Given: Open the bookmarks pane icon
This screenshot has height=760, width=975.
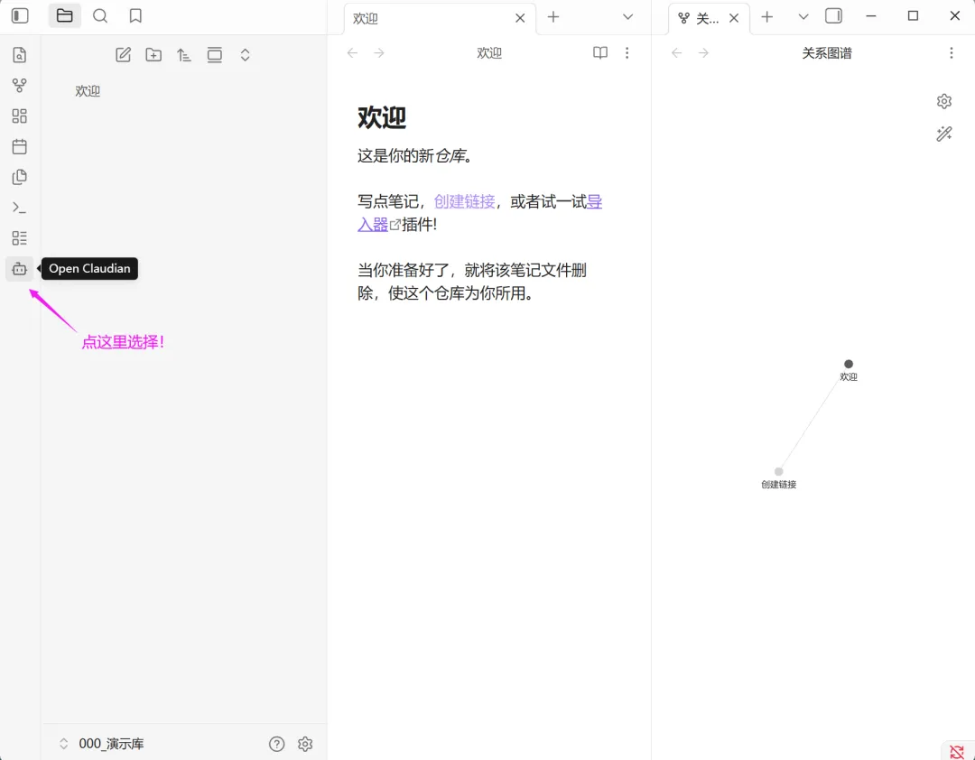Looking at the screenshot, I should pos(135,15).
